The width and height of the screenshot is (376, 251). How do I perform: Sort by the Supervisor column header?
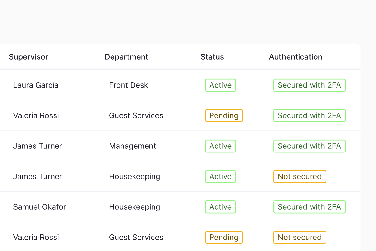click(29, 57)
